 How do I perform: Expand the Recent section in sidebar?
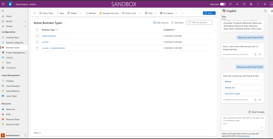[x=25, y=21]
